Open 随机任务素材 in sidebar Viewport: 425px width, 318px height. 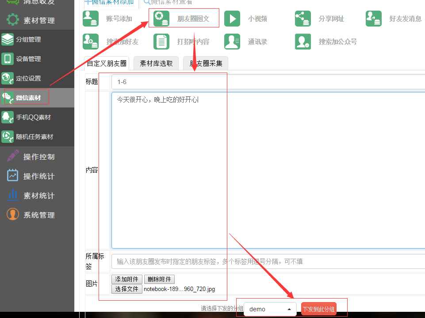[37, 137]
